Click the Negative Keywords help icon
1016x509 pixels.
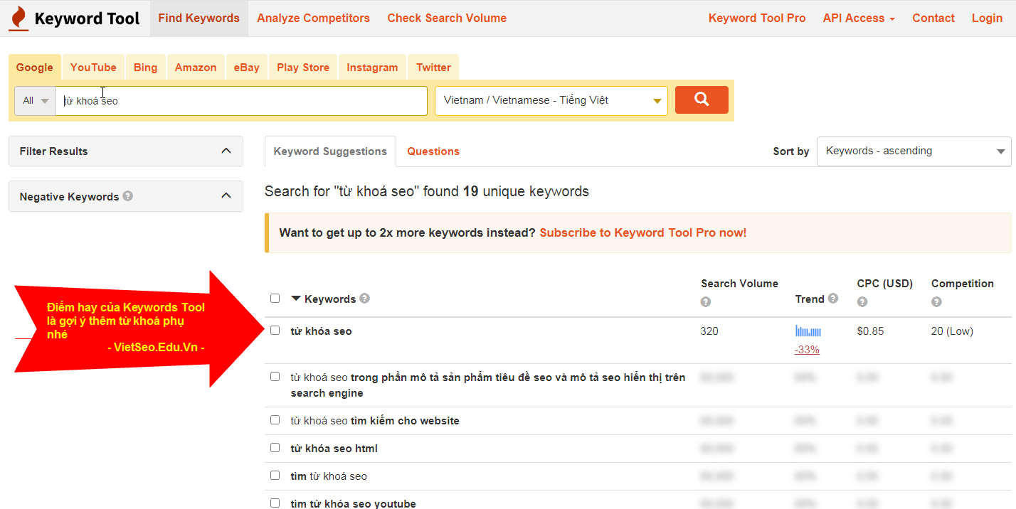tap(127, 196)
